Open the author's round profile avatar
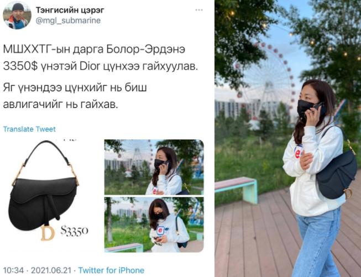This screenshot has width=361, height=277. tap(17, 15)
